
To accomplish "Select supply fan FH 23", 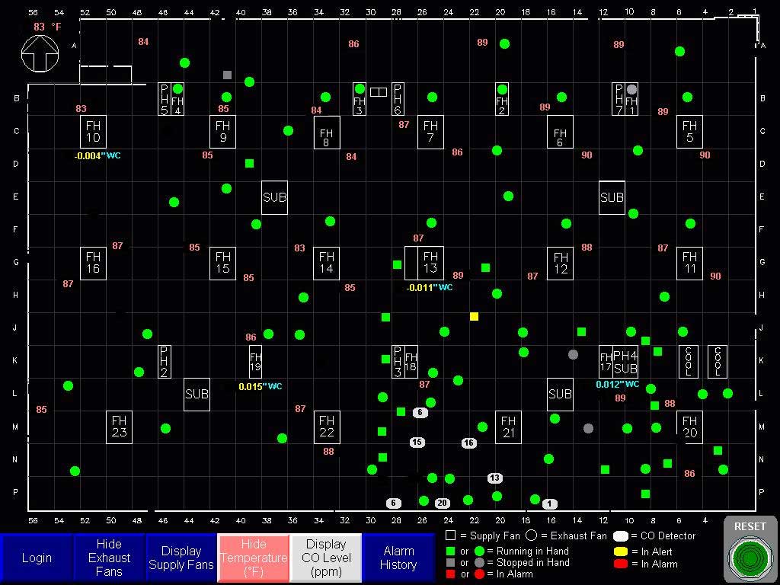I will [x=119, y=427].
